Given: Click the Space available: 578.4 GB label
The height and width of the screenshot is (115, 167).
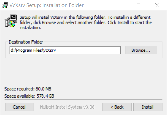Looking at the screenshot, I should (29, 96).
